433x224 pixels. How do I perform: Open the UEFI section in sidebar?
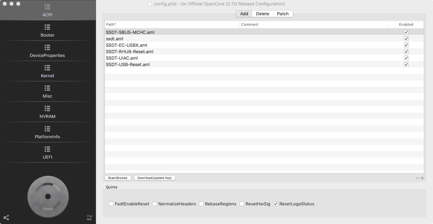tap(47, 153)
